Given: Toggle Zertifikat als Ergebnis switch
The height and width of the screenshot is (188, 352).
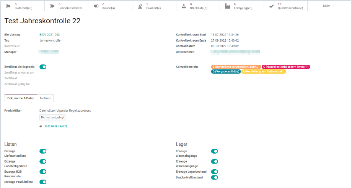Looking at the screenshot, I should click(43, 67).
